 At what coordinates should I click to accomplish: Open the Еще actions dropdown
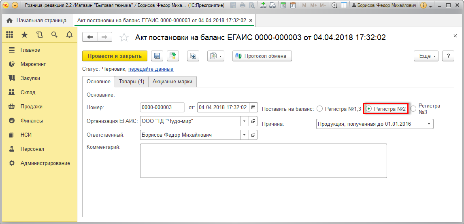point(426,56)
